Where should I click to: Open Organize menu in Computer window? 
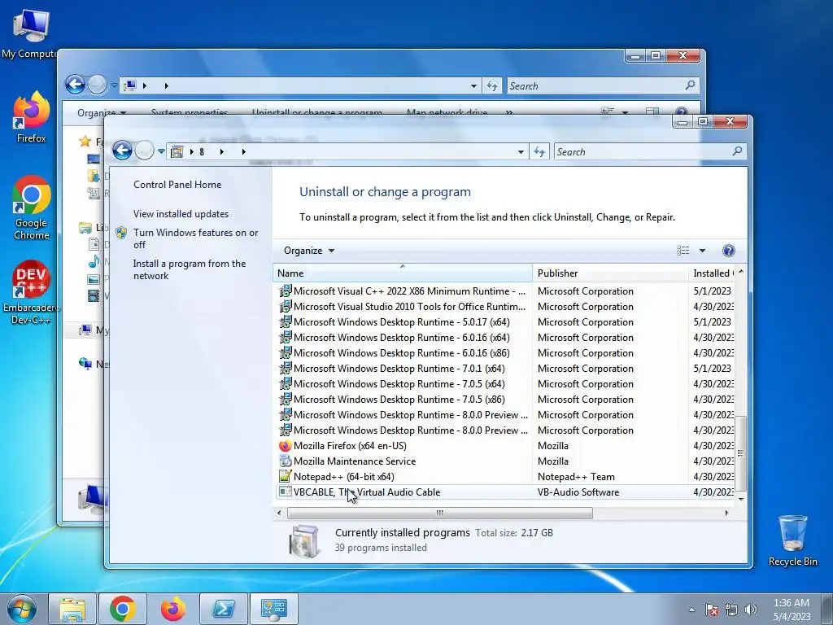(x=102, y=112)
